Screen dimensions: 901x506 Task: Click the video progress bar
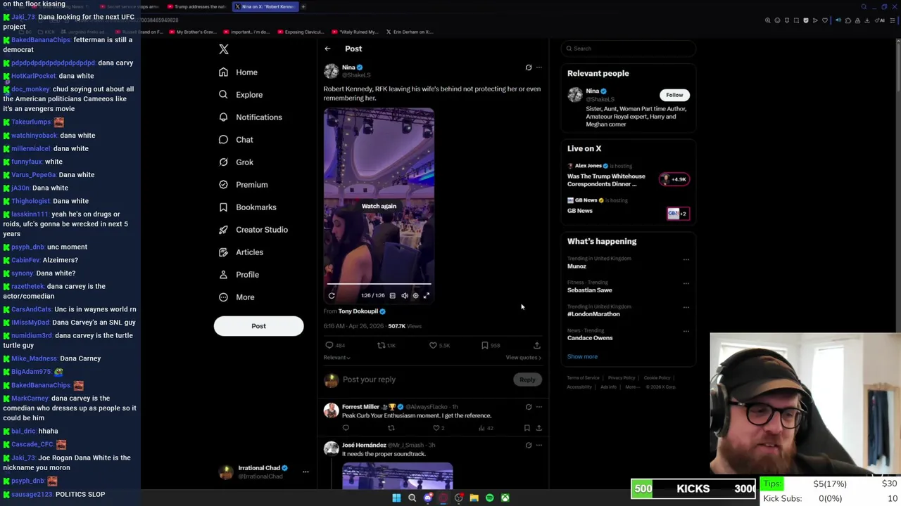(379, 285)
